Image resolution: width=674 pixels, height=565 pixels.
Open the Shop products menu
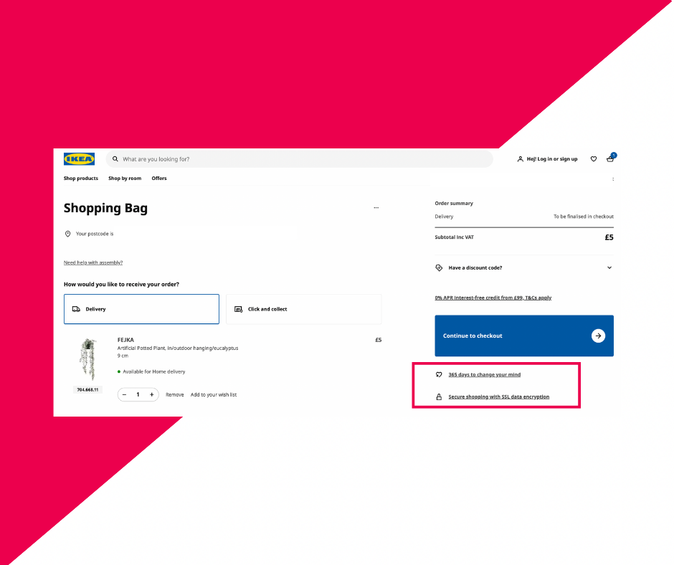(81, 179)
